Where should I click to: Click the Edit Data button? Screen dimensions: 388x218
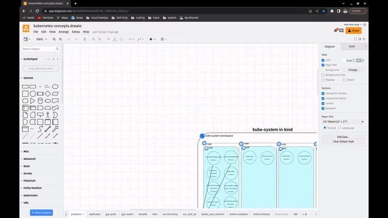343,137
